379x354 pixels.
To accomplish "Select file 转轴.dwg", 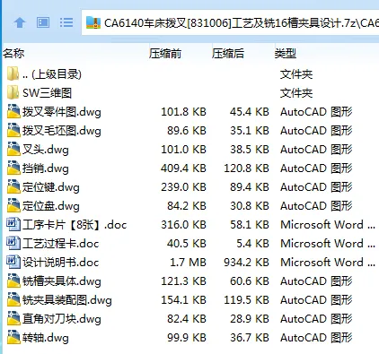I will pyautogui.click(x=46, y=338).
